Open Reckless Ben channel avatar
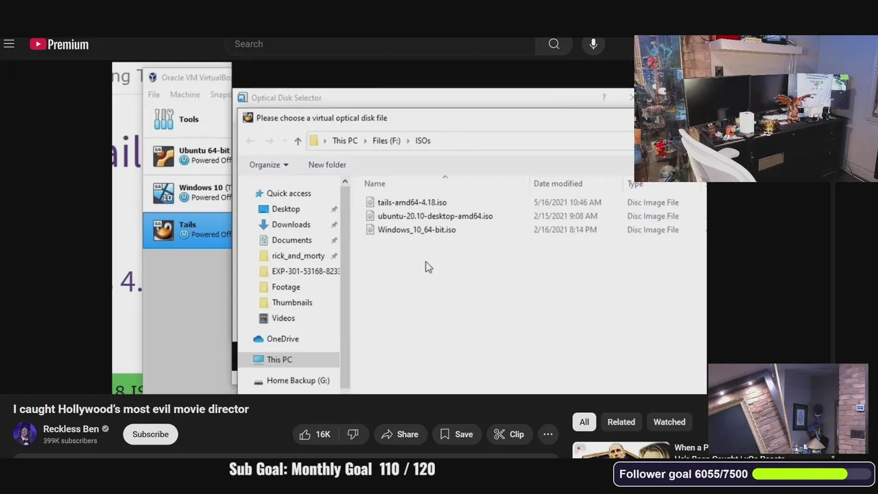This screenshot has height=494, width=878. pos(25,434)
